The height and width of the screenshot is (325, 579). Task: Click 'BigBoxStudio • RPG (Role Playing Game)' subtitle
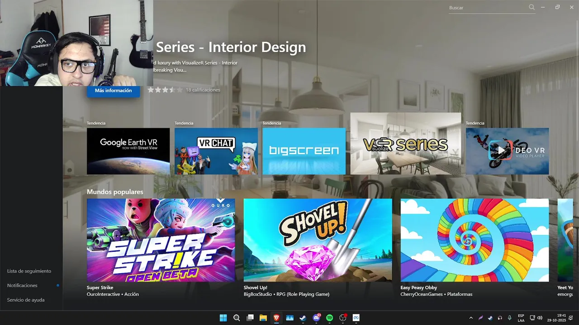tap(286, 294)
